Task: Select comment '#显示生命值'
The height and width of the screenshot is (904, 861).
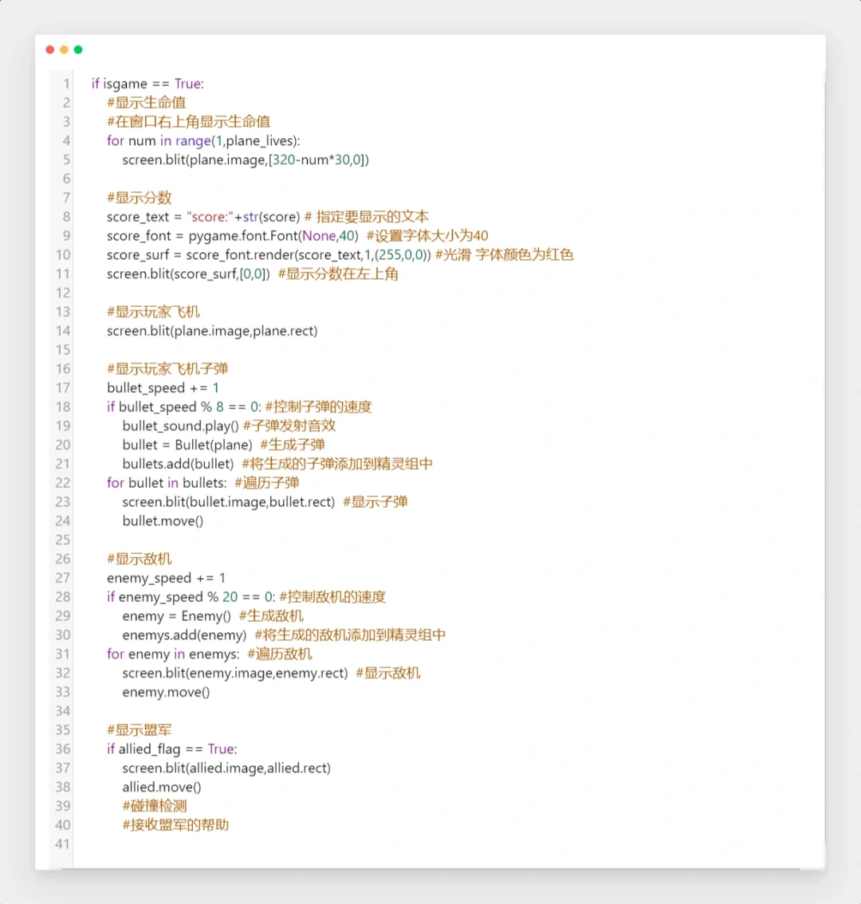Action: click(147, 103)
